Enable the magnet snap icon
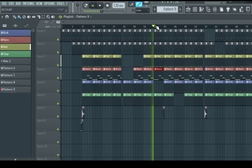The height and width of the screenshot is (168, 252). click(x=7, y=17)
